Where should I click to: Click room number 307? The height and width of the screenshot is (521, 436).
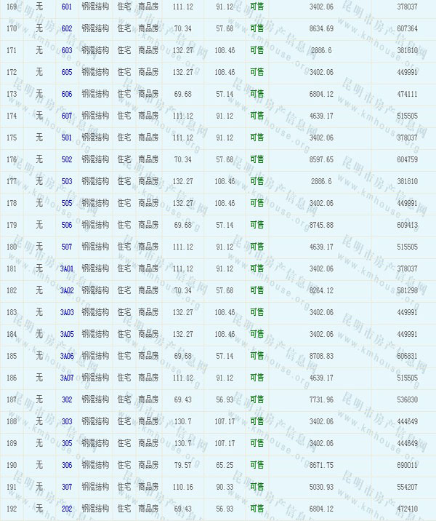67,487
